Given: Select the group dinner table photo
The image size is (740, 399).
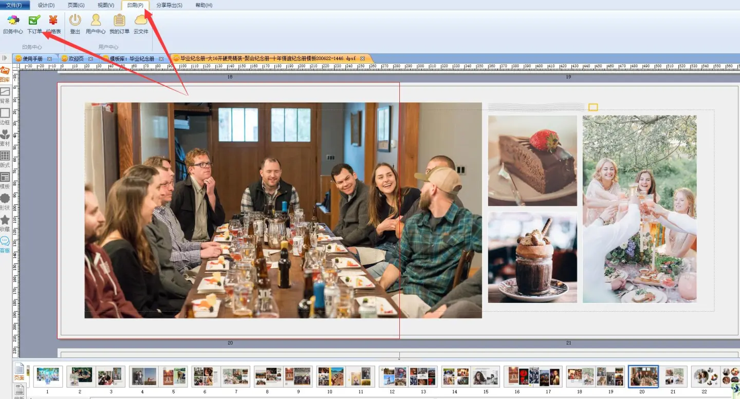Looking at the screenshot, I should 283,210.
